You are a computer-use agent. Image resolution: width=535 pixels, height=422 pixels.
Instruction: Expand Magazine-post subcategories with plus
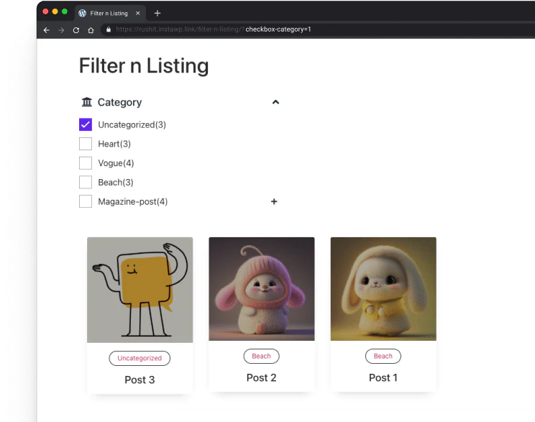tap(274, 201)
